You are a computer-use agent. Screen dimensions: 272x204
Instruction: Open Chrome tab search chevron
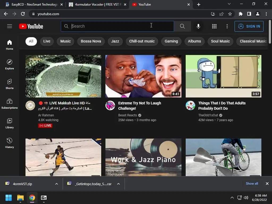pyautogui.click(x=229, y=4)
